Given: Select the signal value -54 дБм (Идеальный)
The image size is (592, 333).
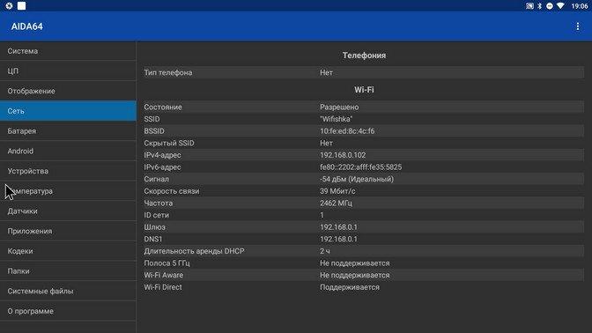Looking at the screenshot, I should coord(357,179).
